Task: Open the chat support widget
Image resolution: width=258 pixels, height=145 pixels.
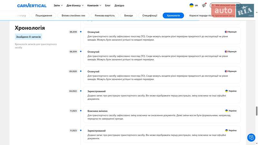Action: coord(251,138)
